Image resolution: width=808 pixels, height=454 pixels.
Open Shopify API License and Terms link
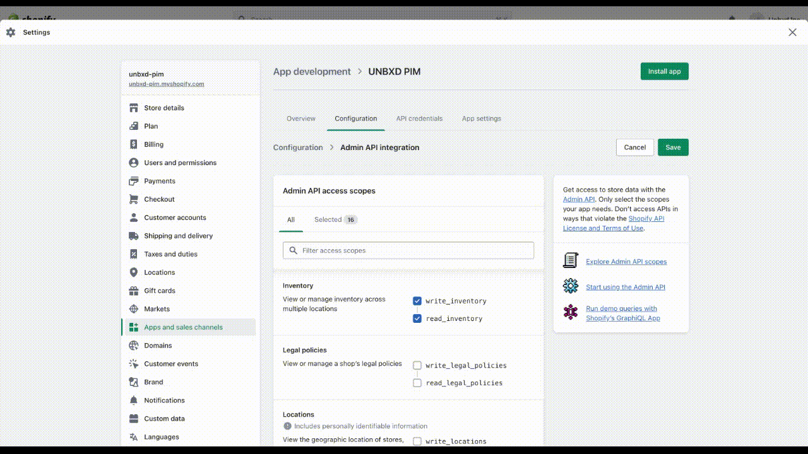point(614,223)
